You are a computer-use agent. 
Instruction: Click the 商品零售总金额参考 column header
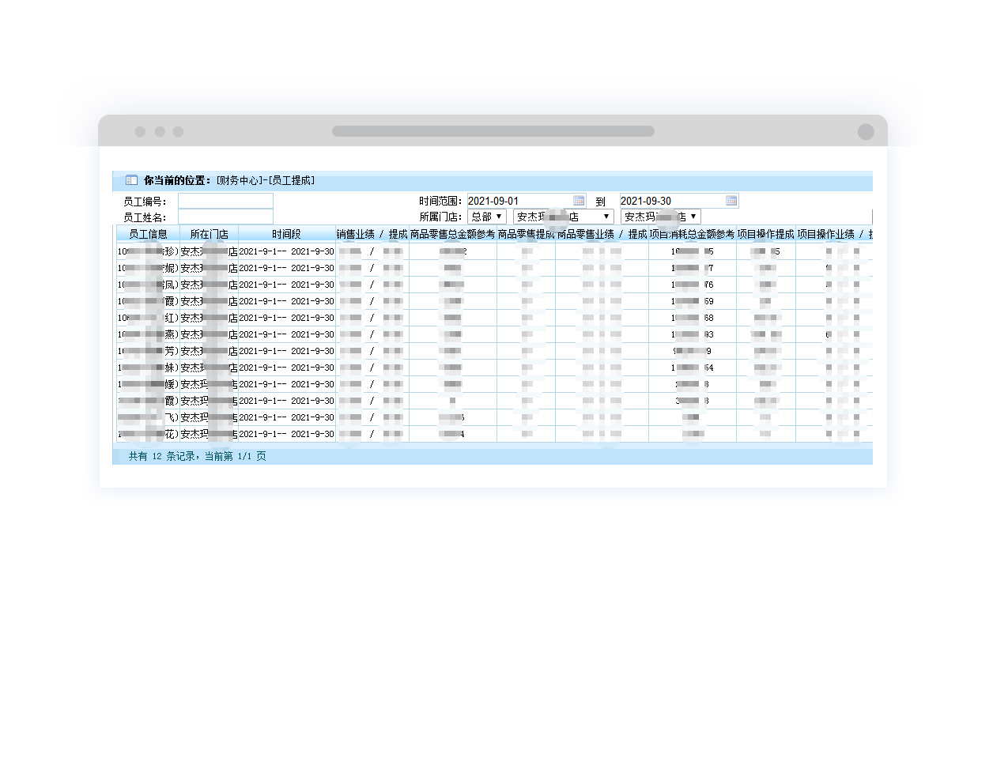point(452,234)
